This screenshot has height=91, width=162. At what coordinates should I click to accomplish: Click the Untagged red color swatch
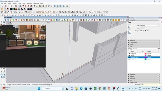pos(146,54)
